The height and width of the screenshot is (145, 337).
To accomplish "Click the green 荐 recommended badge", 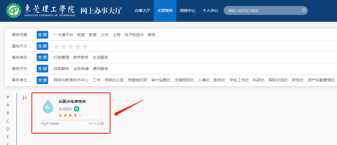I will point(76,109).
